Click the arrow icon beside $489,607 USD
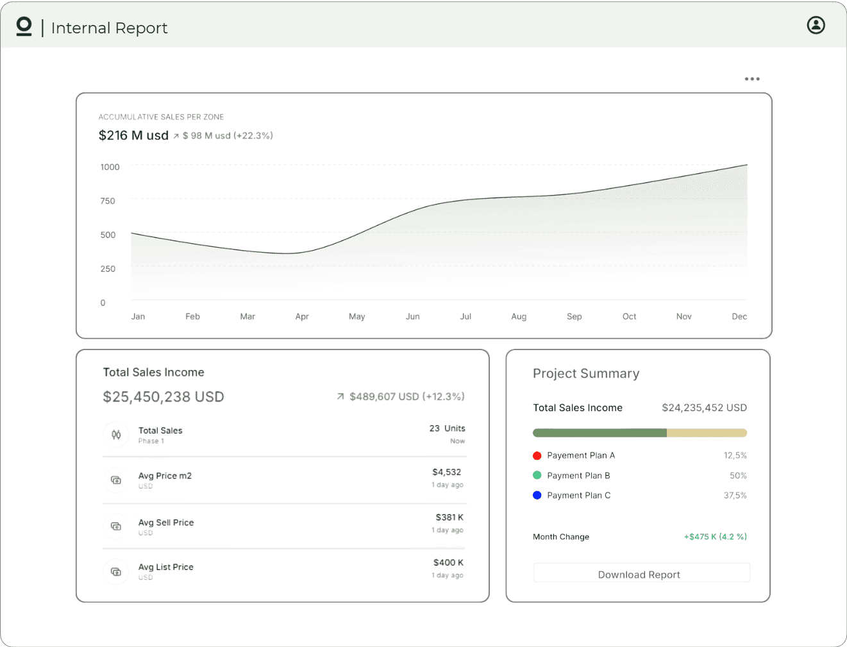The height and width of the screenshot is (647, 847). [340, 397]
